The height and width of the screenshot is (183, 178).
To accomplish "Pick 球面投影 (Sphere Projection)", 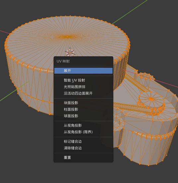I will pos(83,116).
